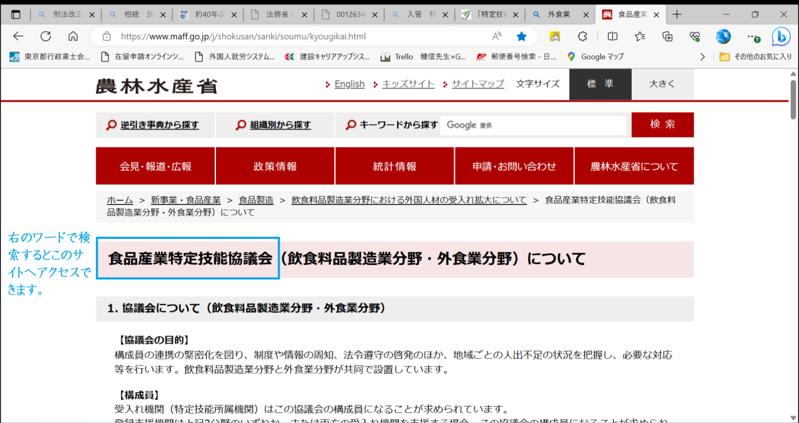The image size is (799, 423).
Task: Toggle the split screen icon
Action: tap(612, 36)
